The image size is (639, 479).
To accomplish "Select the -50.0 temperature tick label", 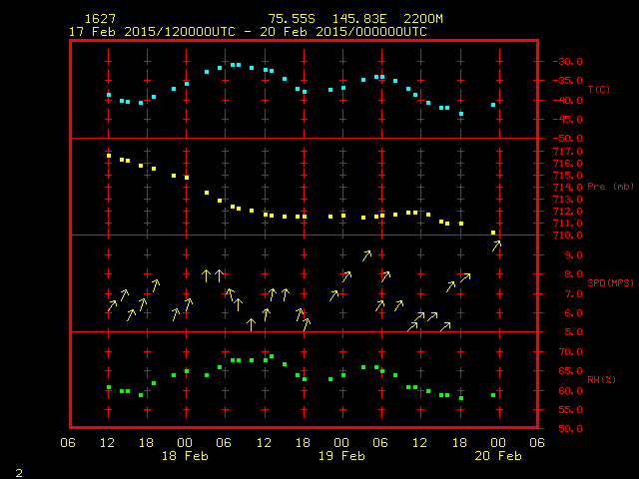I will tap(567, 139).
